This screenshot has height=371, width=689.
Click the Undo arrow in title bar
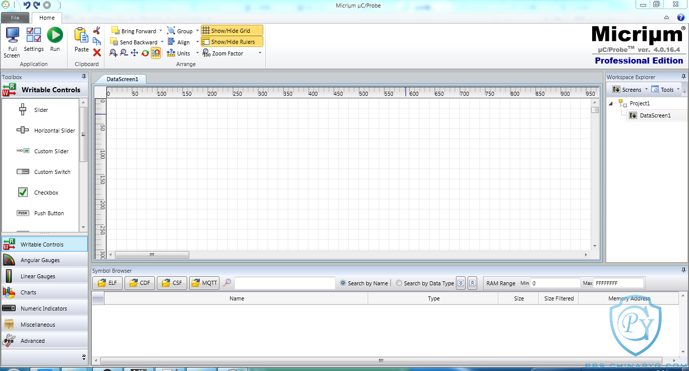pos(27,5)
